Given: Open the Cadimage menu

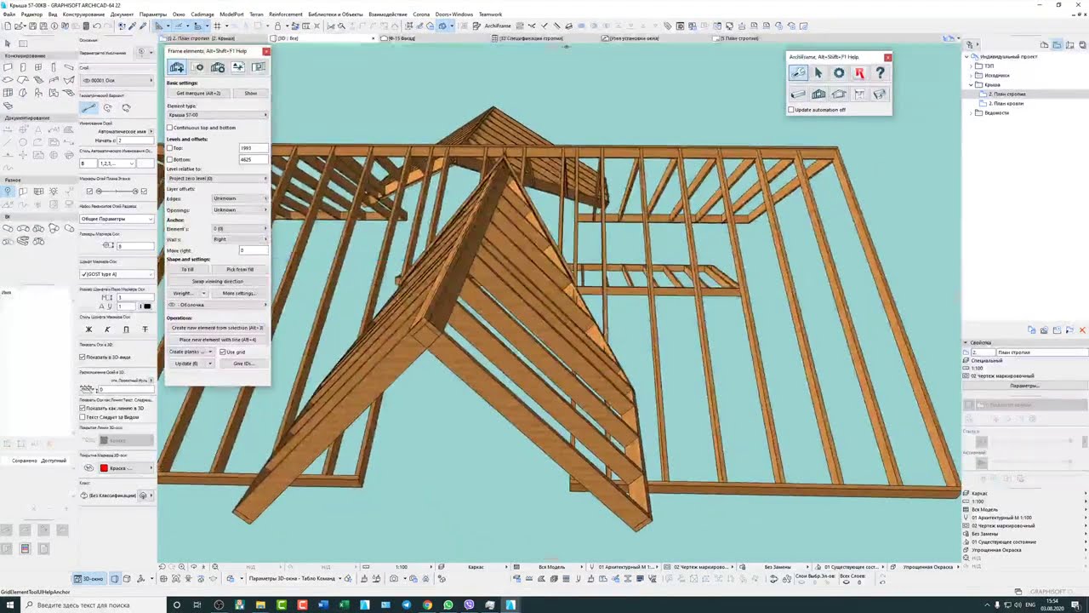Looking at the screenshot, I should point(202,14).
